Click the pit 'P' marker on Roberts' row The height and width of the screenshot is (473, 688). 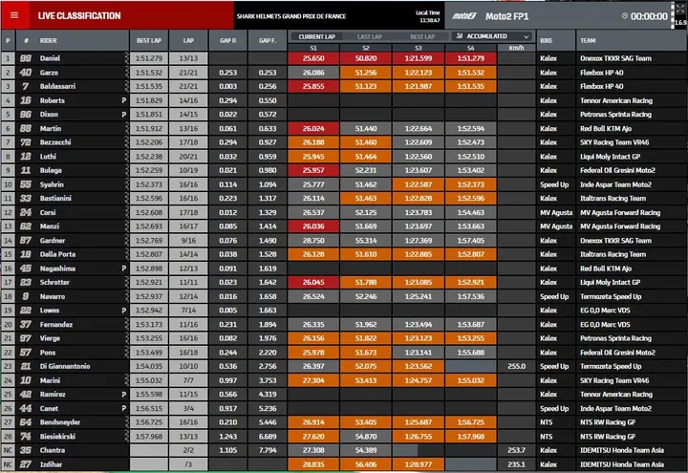[x=123, y=100]
